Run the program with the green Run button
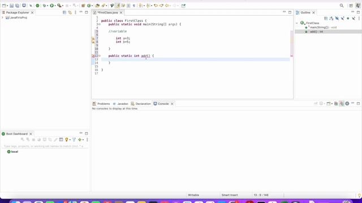The height and width of the screenshot is (203, 362). pyautogui.click(x=51, y=6)
